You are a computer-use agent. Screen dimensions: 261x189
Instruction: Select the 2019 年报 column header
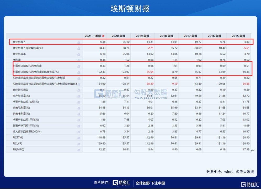click(x=142, y=36)
